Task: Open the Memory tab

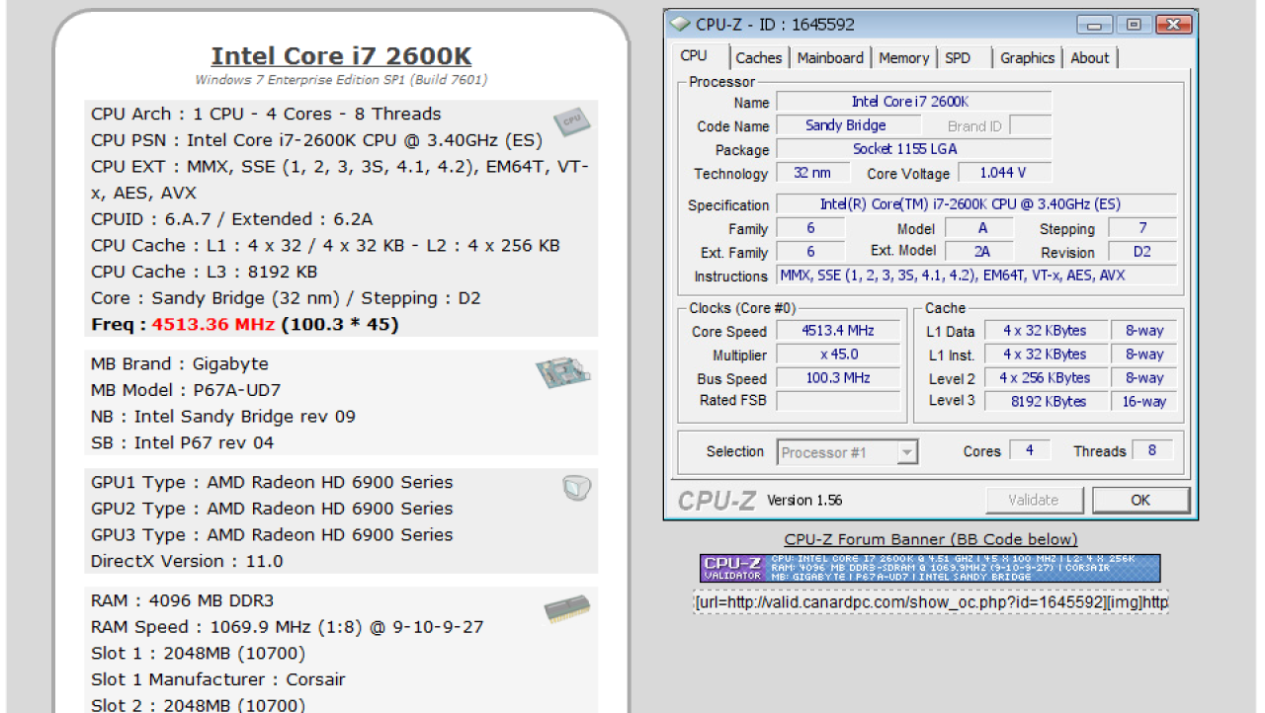Action: (x=903, y=58)
